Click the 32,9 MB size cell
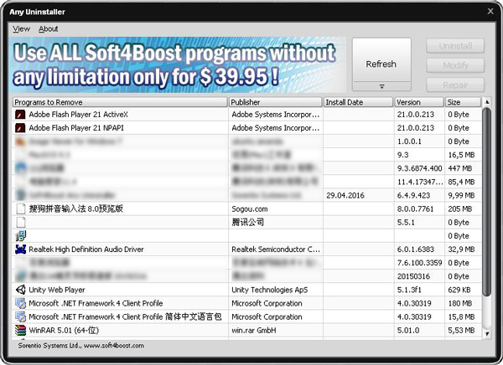 [464, 249]
